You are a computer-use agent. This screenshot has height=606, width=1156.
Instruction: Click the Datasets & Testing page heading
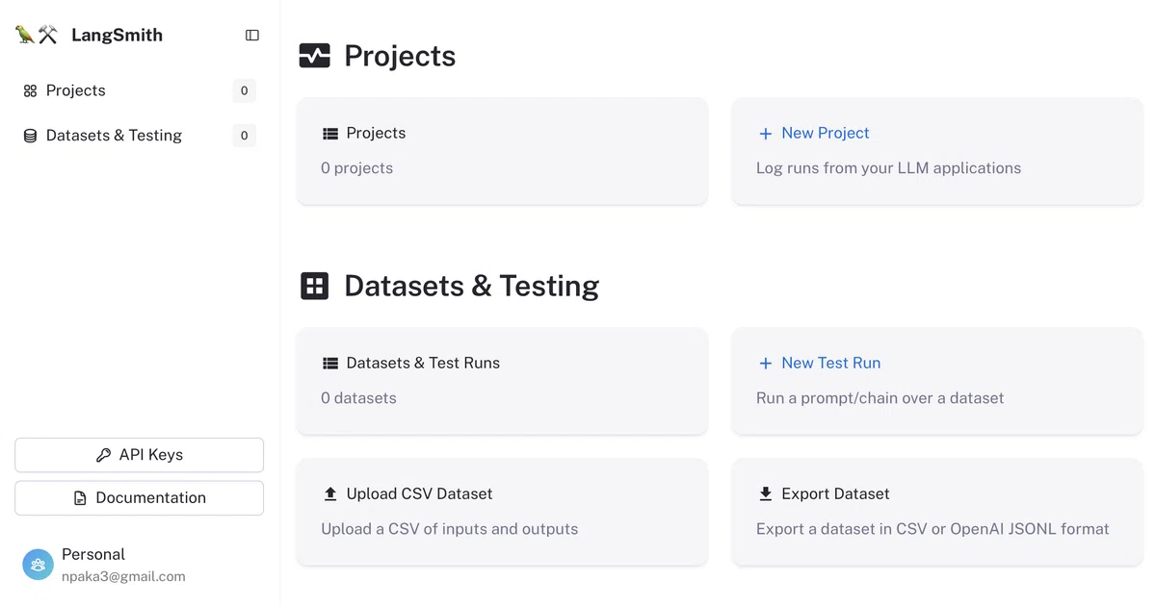coord(472,286)
